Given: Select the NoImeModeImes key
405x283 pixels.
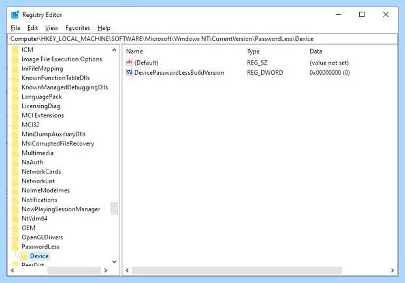Looking at the screenshot, I should tap(46, 190).
